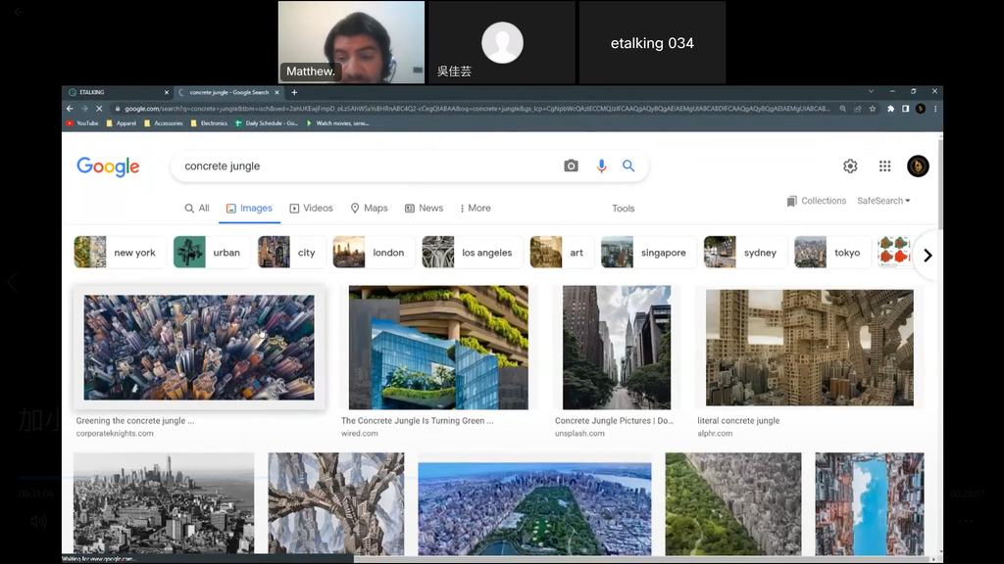The image size is (1004, 564).
Task: Select the new york suggestion chip
Action: (x=120, y=253)
